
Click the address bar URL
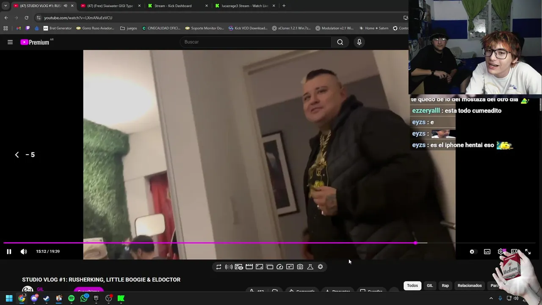(x=78, y=18)
